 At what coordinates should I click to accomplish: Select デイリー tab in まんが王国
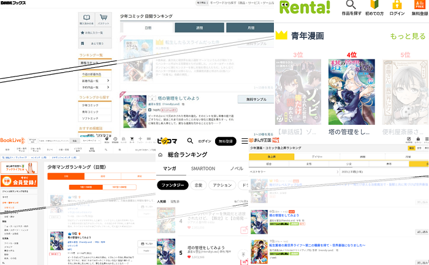[317, 157]
